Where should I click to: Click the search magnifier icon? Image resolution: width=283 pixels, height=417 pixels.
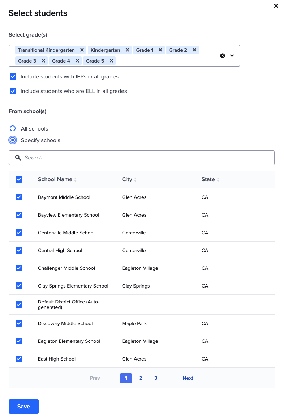18,158
